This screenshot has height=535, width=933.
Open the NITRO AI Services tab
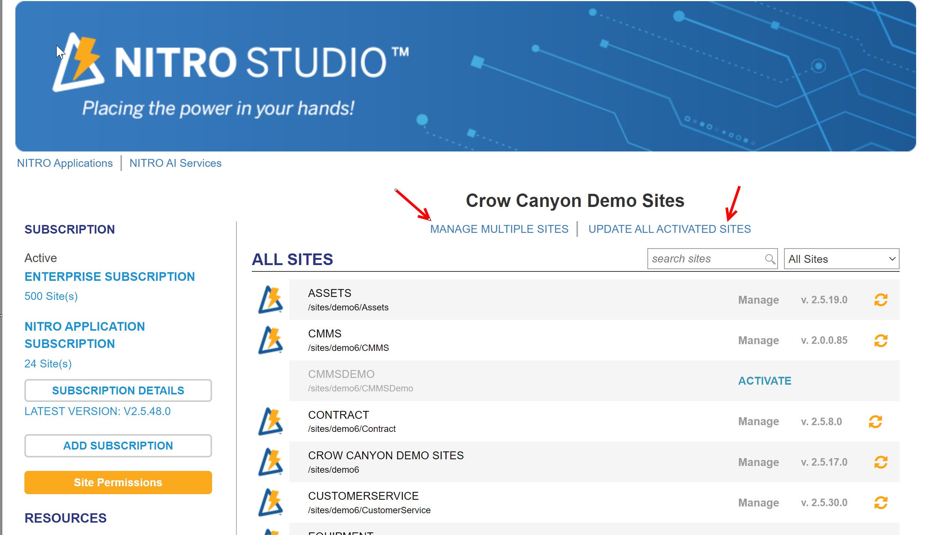[175, 163]
